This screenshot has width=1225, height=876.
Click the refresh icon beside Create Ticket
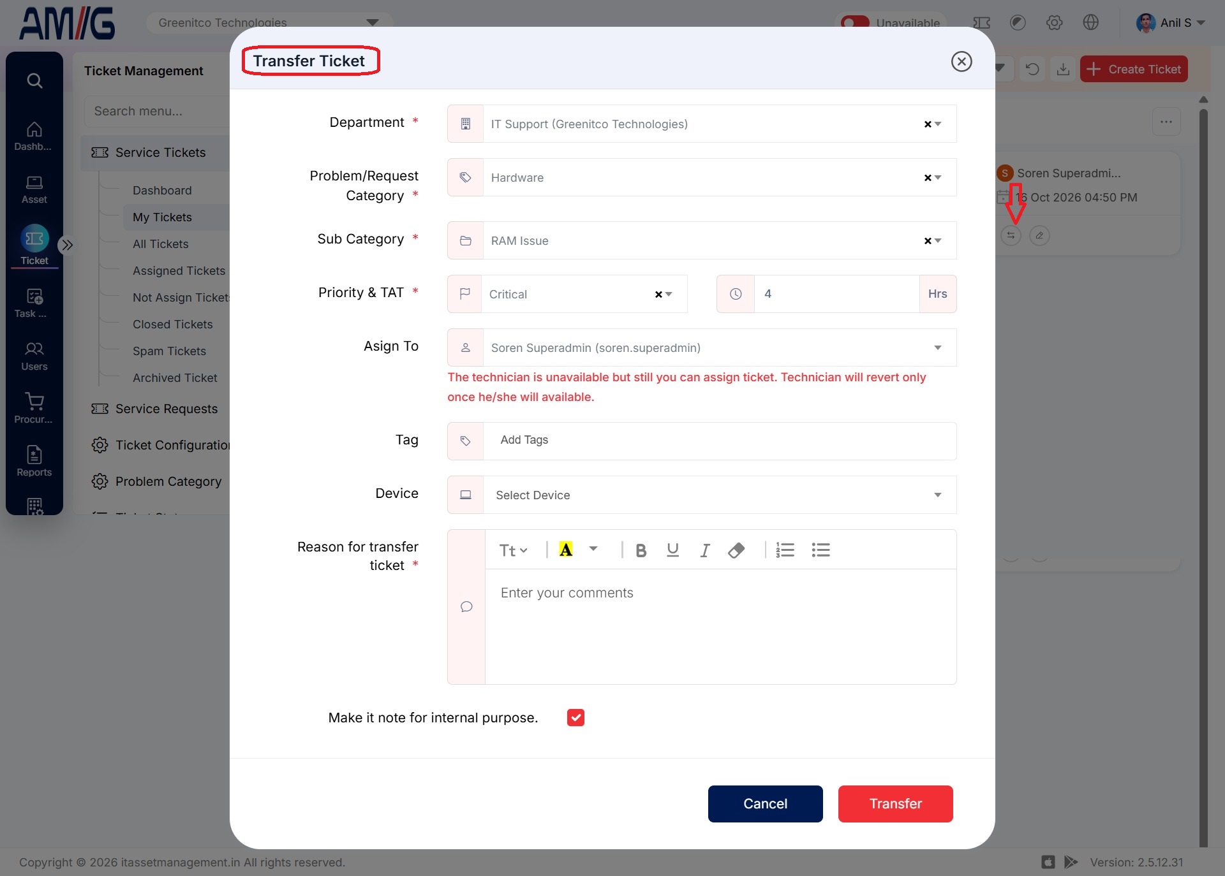pyautogui.click(x=1032, y=69)
